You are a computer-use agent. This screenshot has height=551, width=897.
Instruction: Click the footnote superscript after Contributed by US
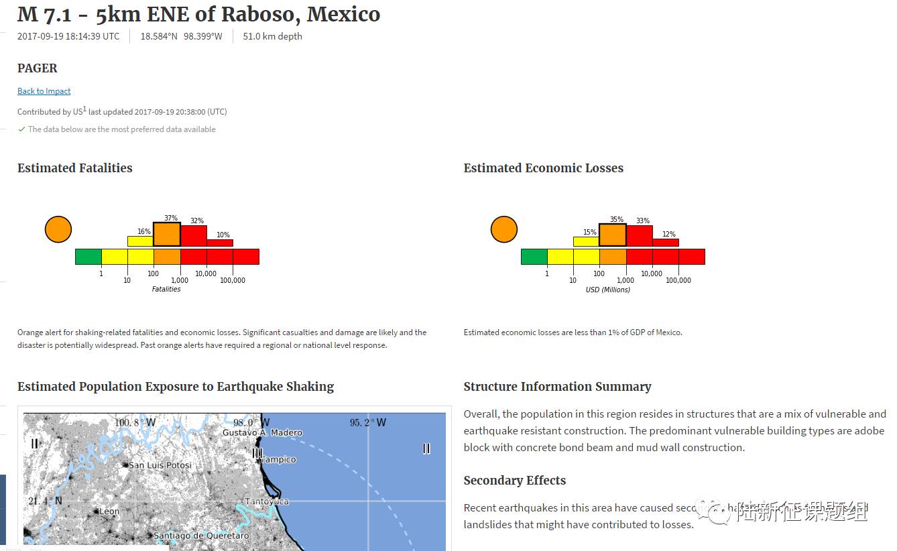click(84, 109)
